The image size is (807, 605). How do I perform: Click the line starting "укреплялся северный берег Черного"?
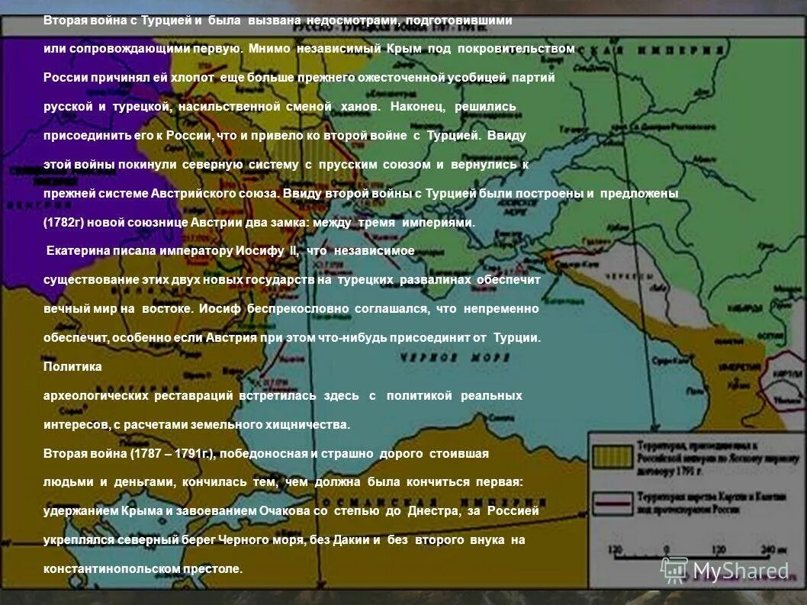[x=284, y=540]
